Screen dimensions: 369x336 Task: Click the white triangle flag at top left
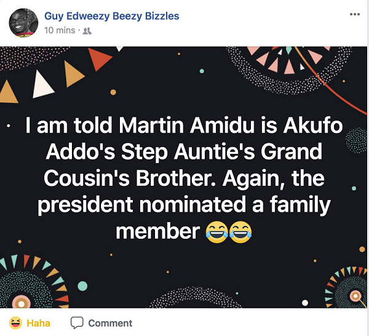42,84
